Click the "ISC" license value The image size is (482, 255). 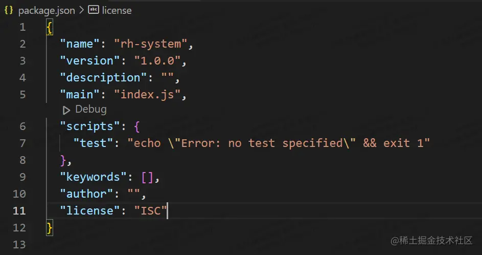point(151,210)
